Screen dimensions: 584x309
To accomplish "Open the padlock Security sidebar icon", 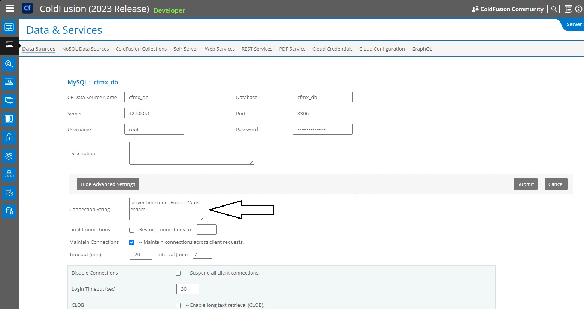I will click(x=9, y=137).
